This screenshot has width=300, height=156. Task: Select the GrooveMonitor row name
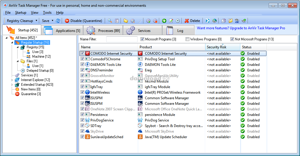tap(102, 76)
